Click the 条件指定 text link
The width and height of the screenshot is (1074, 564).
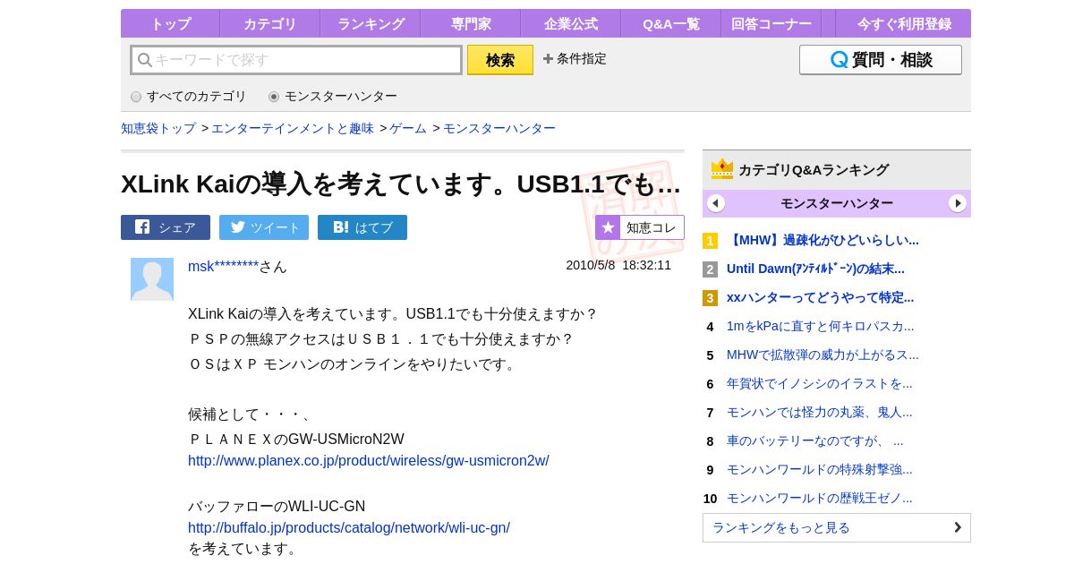(582, 58)
